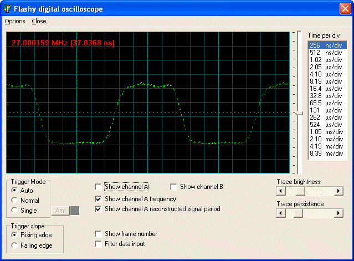The height and width of the screenshot is (261, 354).
Task: Open the Options menu
Action: pos(15,21)
